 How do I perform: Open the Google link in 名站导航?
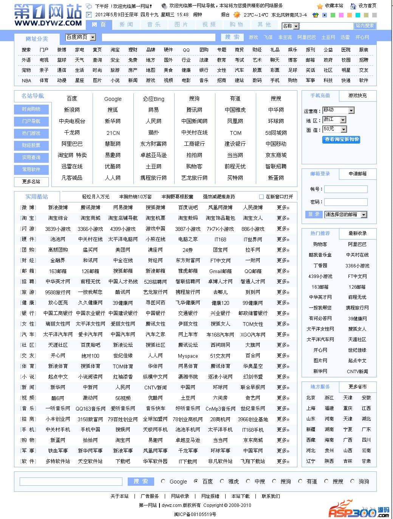point(113,99)
